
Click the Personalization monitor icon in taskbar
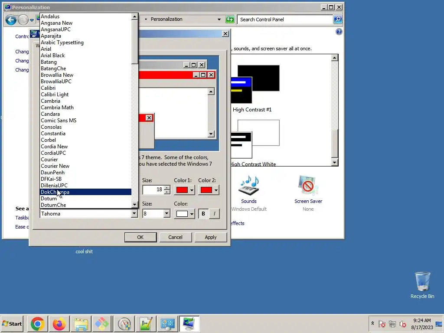point(189,323)
